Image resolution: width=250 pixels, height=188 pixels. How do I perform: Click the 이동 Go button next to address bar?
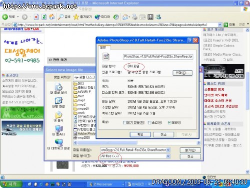[229, 25]
